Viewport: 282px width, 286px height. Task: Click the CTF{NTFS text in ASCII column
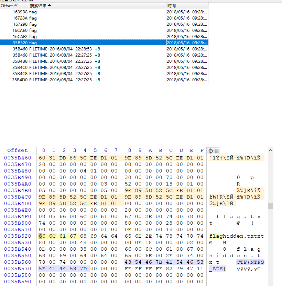(250, 262)
